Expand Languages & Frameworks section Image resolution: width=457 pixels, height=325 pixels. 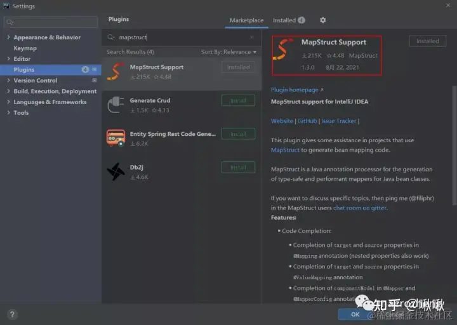pos(8,102)
